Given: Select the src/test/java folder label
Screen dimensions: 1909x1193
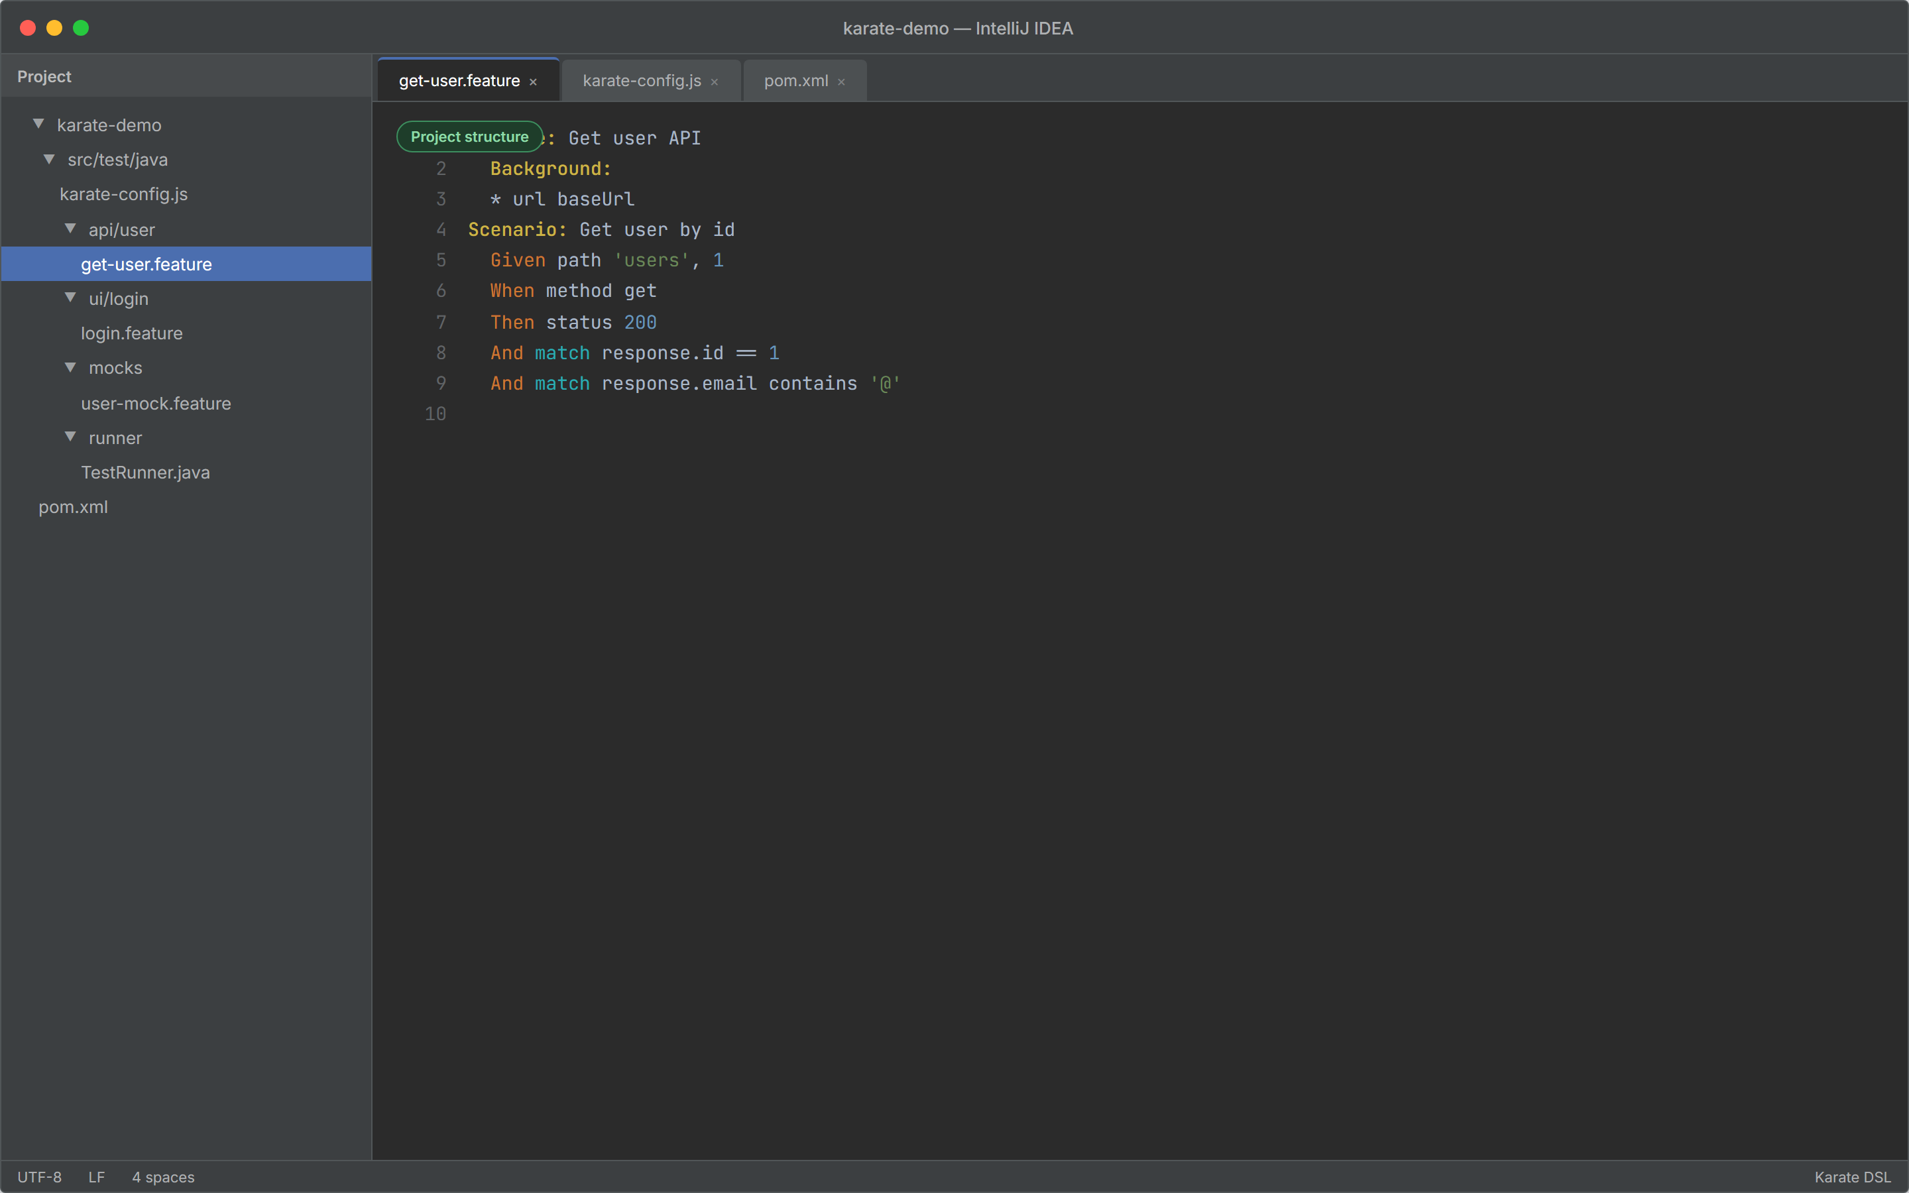Looking at the screenshot, I should tap(117, 159).
